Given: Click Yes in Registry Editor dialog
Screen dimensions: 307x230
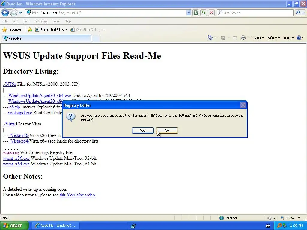Looking at the screenshot, I should (143, 131).
